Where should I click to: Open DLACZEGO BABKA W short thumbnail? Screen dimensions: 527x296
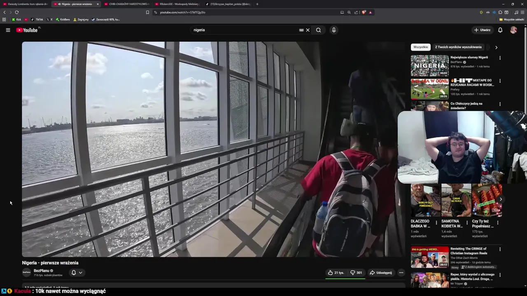click(426, 200)
